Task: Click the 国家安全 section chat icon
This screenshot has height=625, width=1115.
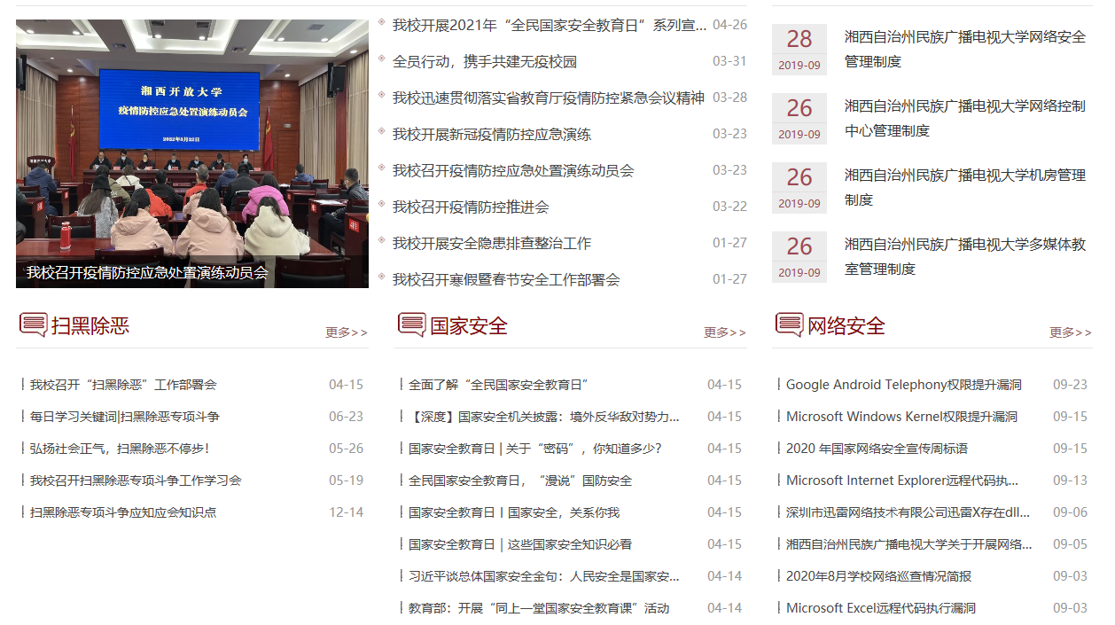Action: pyautogui.click(x=412, y=324)
